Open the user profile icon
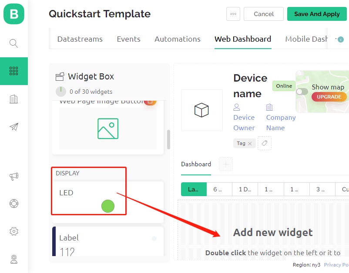Viewport: 349px width, 273px height. (x=14, y=259)
